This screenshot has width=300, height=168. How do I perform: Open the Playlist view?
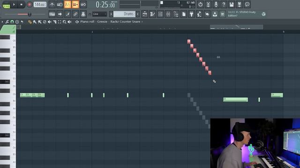click(145, 14)
